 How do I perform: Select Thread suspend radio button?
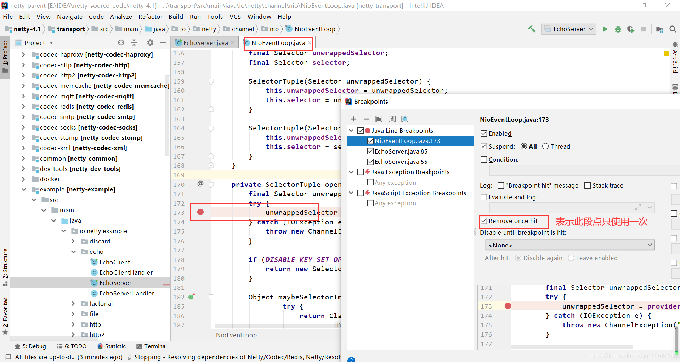(x=545, y=146)
